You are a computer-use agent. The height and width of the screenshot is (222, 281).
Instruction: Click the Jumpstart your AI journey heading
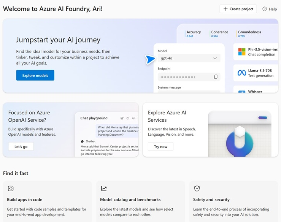58,40
